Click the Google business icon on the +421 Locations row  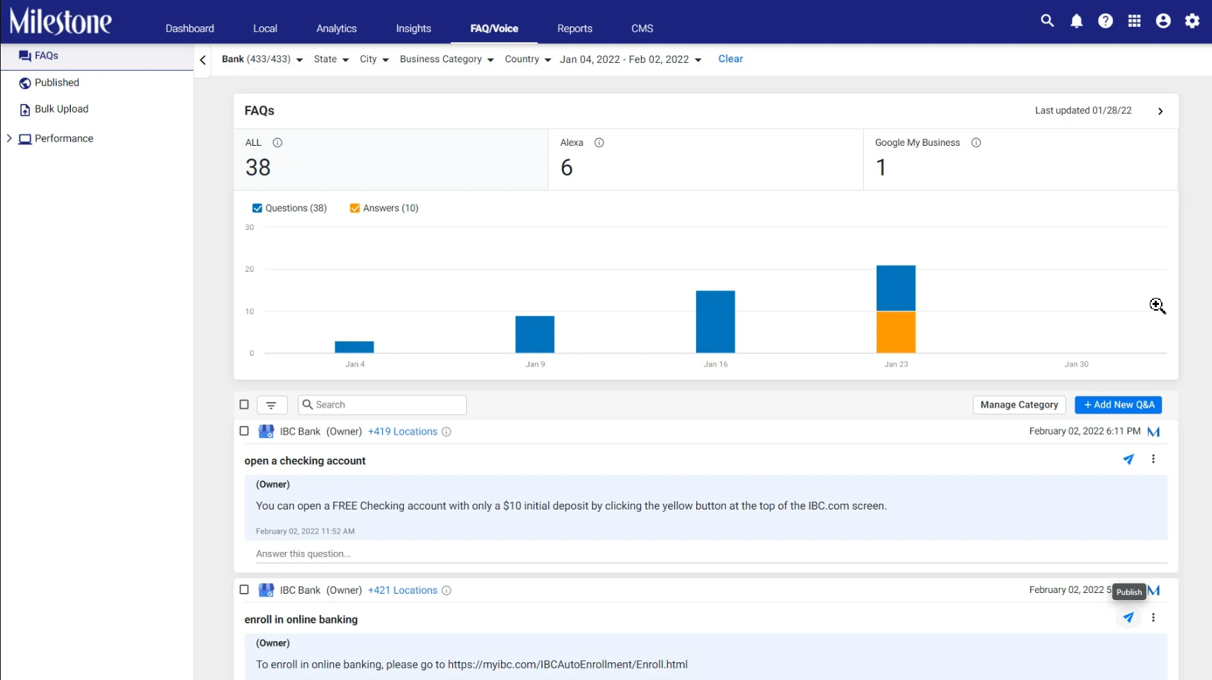pyautogui.click(x=266, y=589)
